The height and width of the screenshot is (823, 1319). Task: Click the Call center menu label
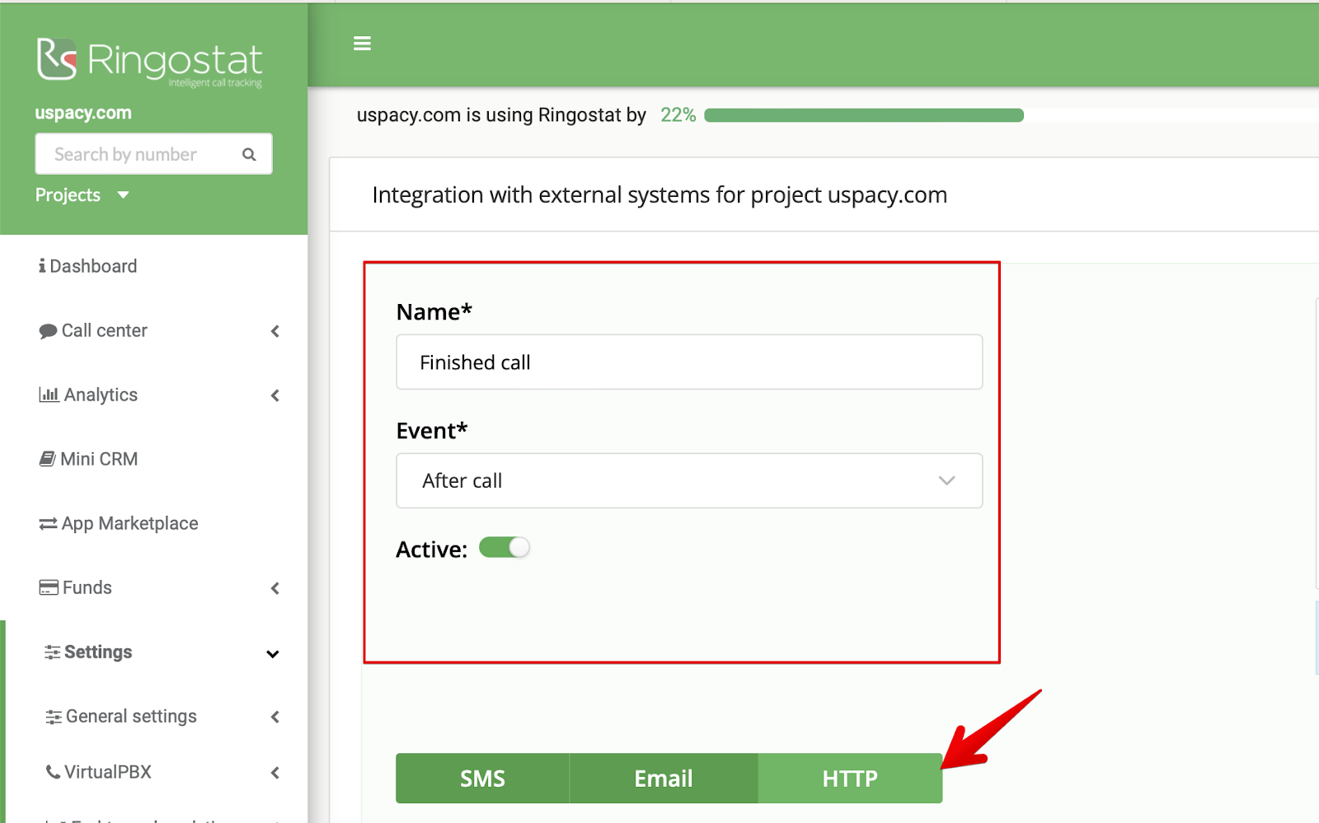click(x=105, y=330)
